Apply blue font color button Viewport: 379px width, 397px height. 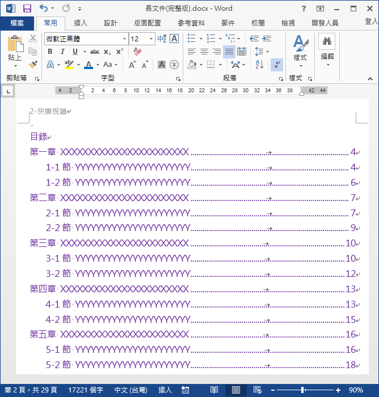click(89, 65)
